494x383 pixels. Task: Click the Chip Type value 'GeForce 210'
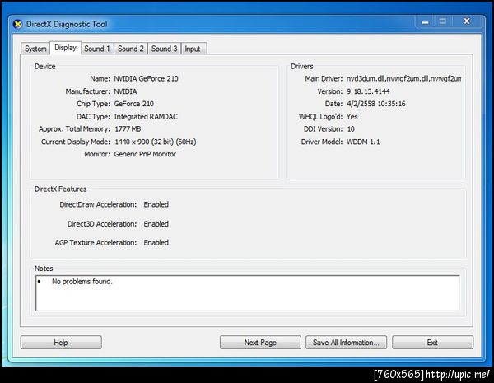[134, 104]
